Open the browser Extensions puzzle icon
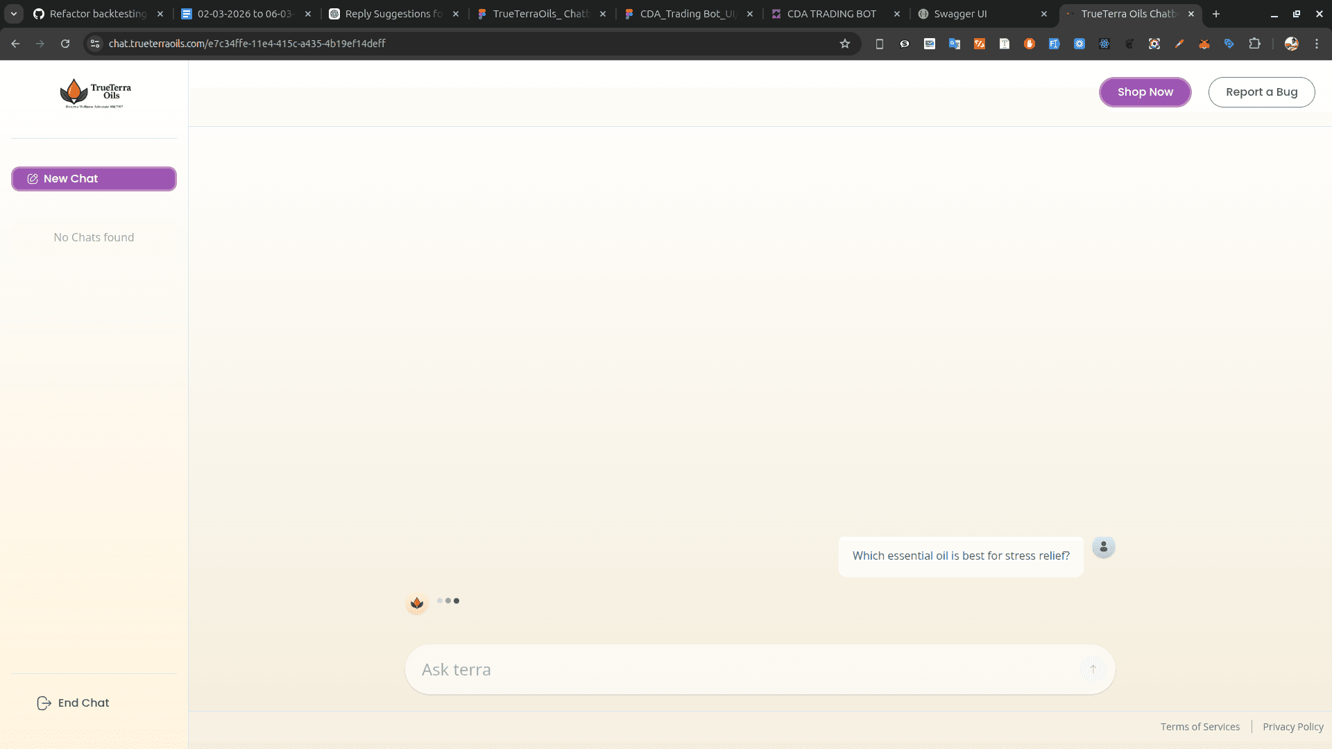Viewport: 1332px width, 749px height. point(1254,44)
